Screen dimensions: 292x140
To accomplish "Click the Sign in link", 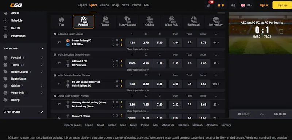I will [x=264, y=5].
